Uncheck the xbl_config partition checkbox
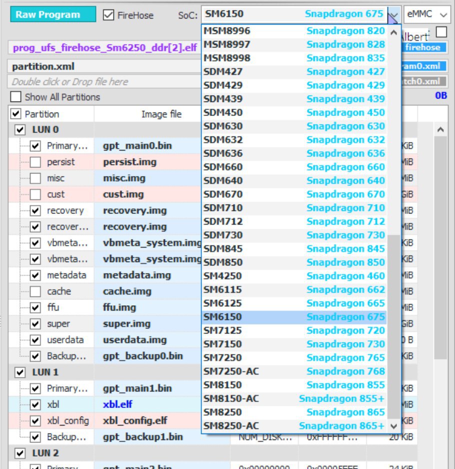Image resolution: width=455 pixels, height=469 pixels. click(x=35, y=420)
